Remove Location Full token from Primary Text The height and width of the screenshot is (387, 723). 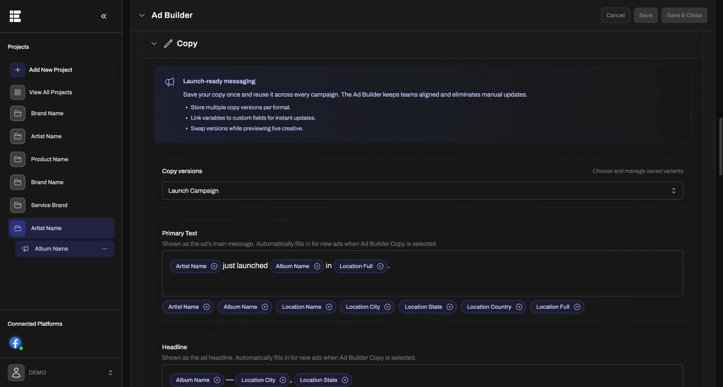coord(380,266)
